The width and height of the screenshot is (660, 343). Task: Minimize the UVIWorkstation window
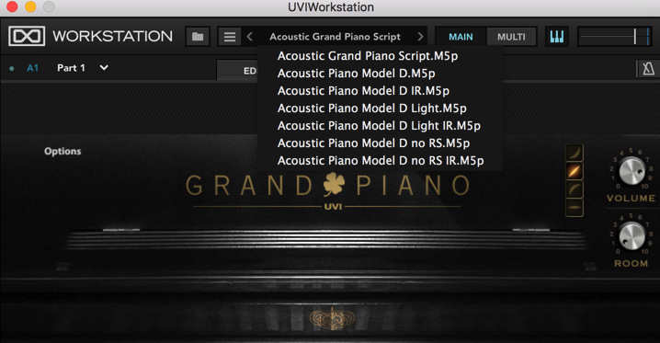click(x=30, y=6)
